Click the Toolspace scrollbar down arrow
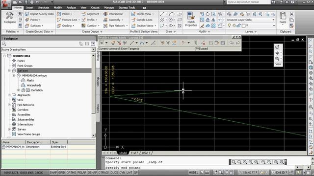Viewport: 314px width, 176px height. pos(93,135)
